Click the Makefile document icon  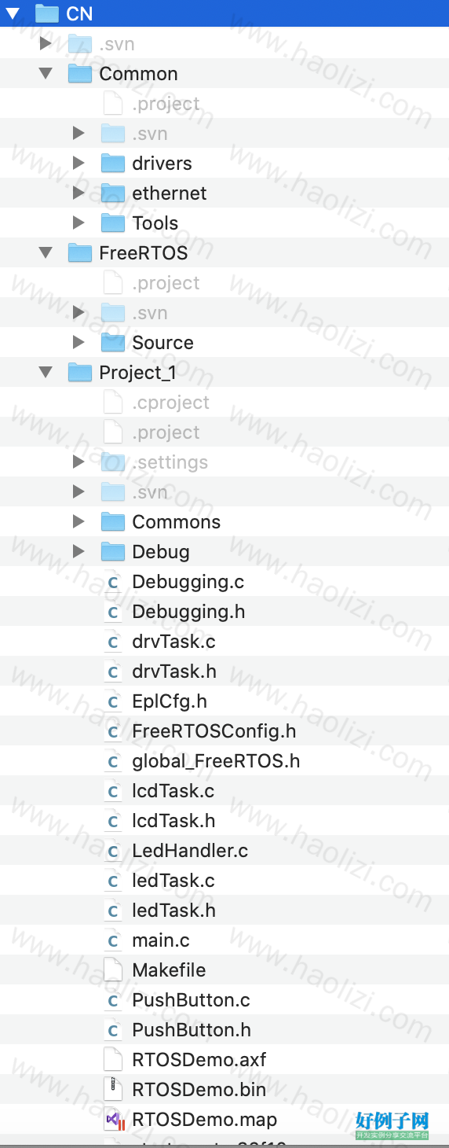tap(113, 970)
